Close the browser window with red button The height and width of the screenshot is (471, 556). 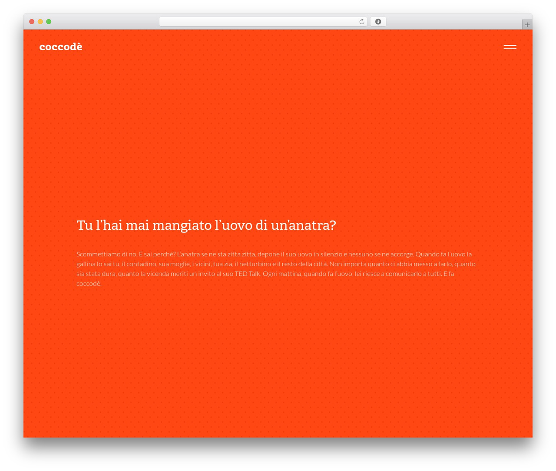(x=32, y=22)
